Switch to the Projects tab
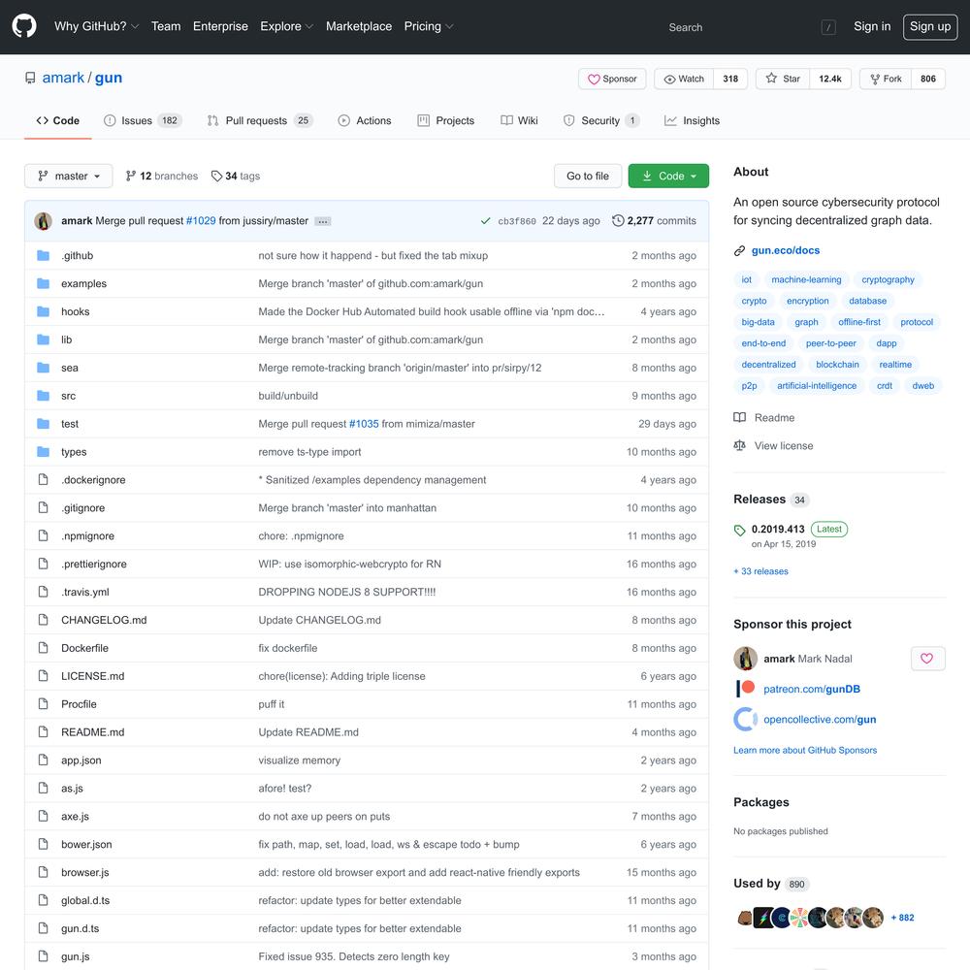The image size is (970, 970). [x=446, y=120]
